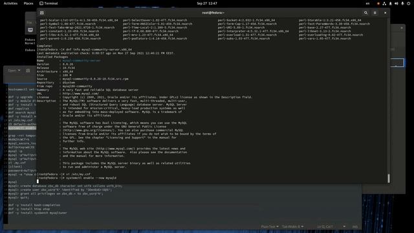Open the Places menu
This screenshot has height=233, width=414.
pos(28,3)
